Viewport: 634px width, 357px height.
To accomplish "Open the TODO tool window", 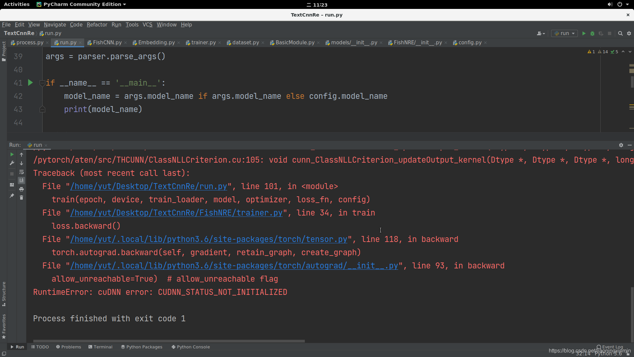I will point(40,347).
